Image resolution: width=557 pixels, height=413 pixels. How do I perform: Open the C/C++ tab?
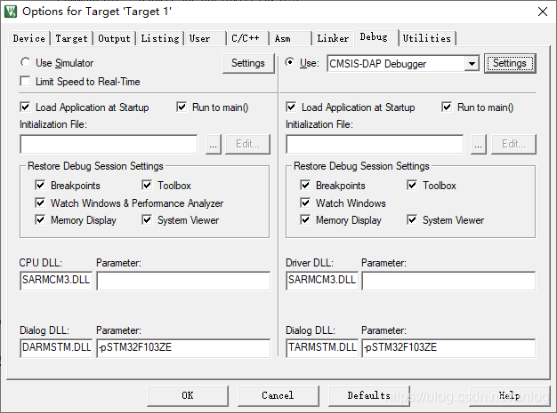pyautogui.click(x=247, y=38)
